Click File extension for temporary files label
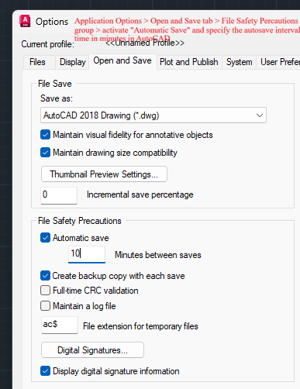 140,326
